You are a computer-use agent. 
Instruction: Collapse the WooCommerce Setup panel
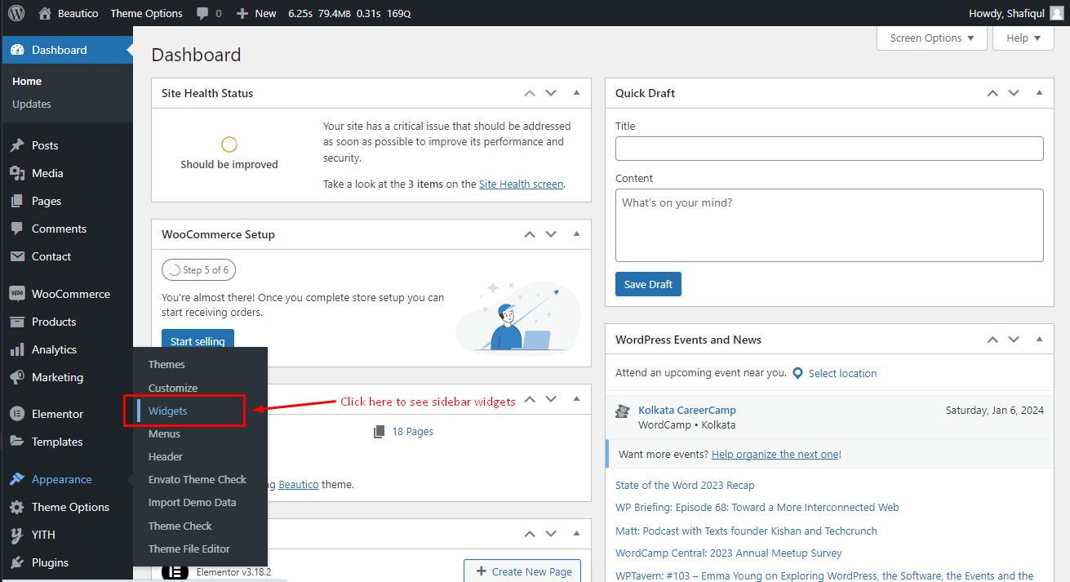point(576,234)
